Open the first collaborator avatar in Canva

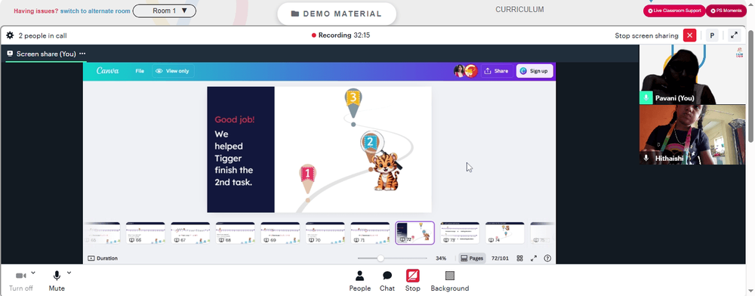[x=459, y=71]
